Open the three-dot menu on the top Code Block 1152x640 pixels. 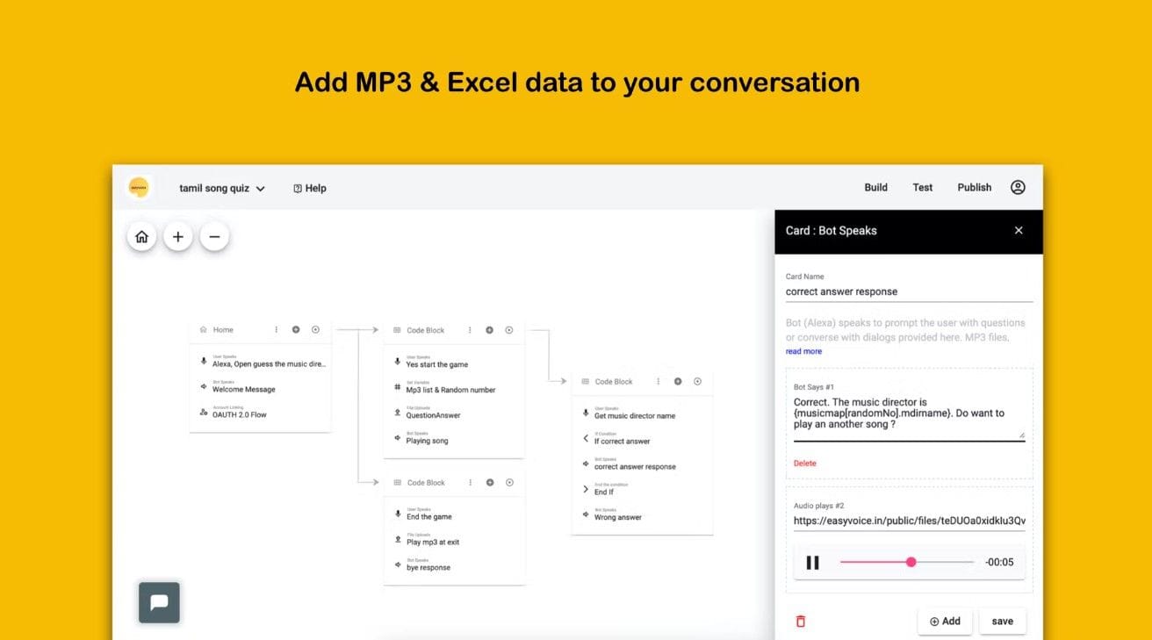pos(470,330)
